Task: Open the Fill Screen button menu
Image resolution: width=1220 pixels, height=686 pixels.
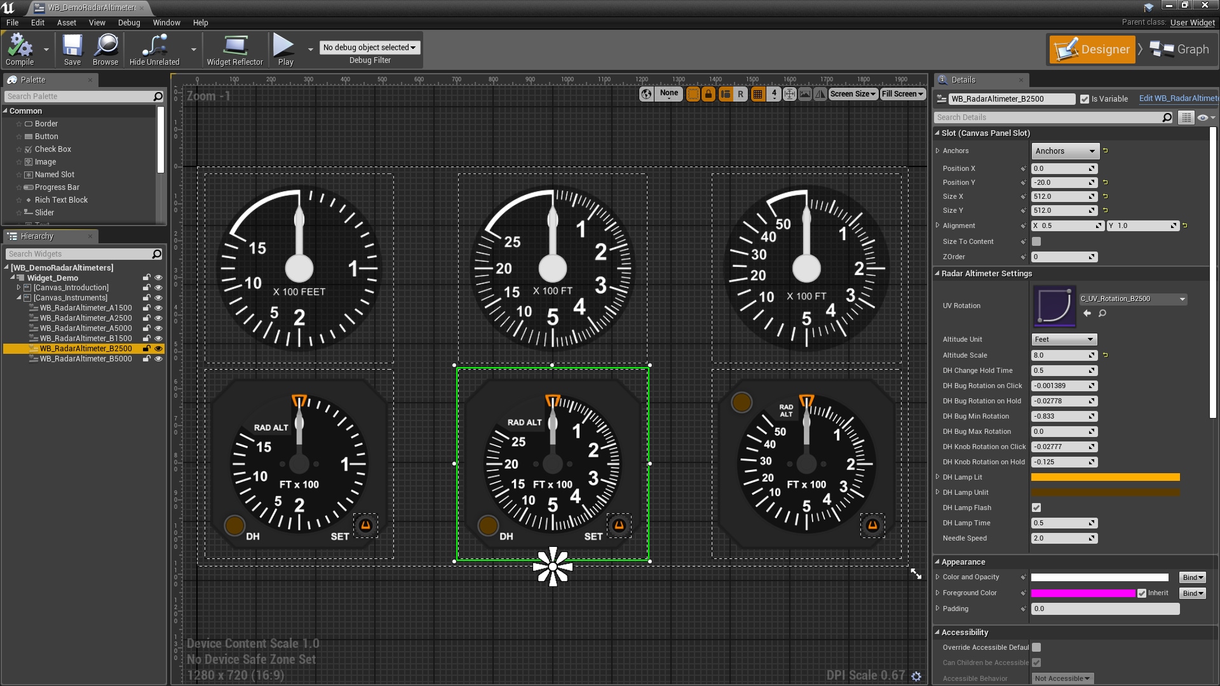Action: (902, 93)
